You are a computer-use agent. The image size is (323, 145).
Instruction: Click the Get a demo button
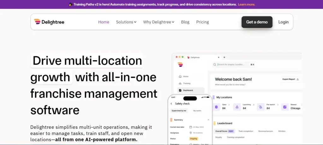click(257, 22)
